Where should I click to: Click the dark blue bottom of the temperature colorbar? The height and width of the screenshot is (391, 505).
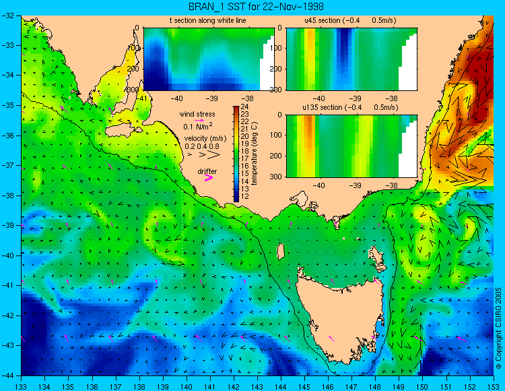pyautogui.click(x=236, y=199)
